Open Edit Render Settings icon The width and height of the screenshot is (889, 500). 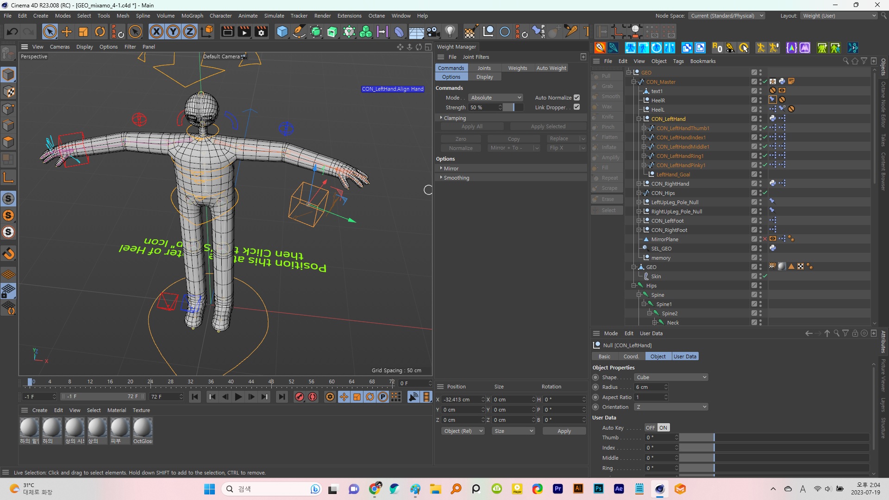point(261,31)
